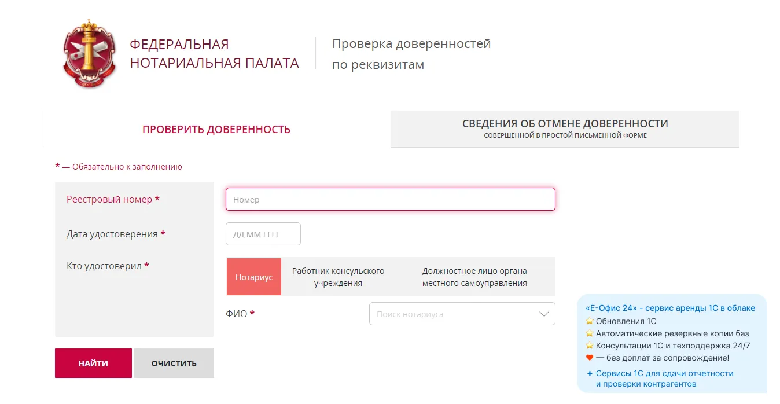Focus the Реестровый номер input field
This screenshot has width=780, height=404.
[390, 199]
